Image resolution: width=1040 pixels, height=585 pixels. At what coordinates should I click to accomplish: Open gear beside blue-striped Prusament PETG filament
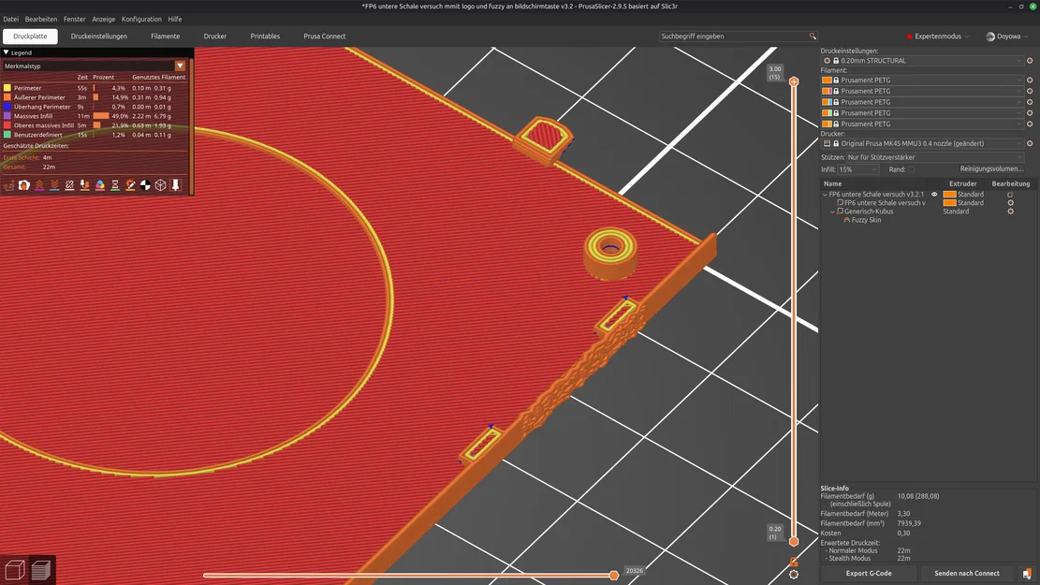coord(1030,102)
